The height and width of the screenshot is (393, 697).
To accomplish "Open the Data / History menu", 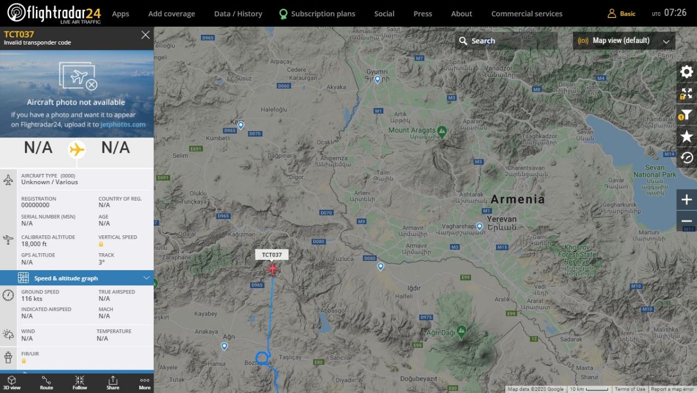I will [238, 14].
